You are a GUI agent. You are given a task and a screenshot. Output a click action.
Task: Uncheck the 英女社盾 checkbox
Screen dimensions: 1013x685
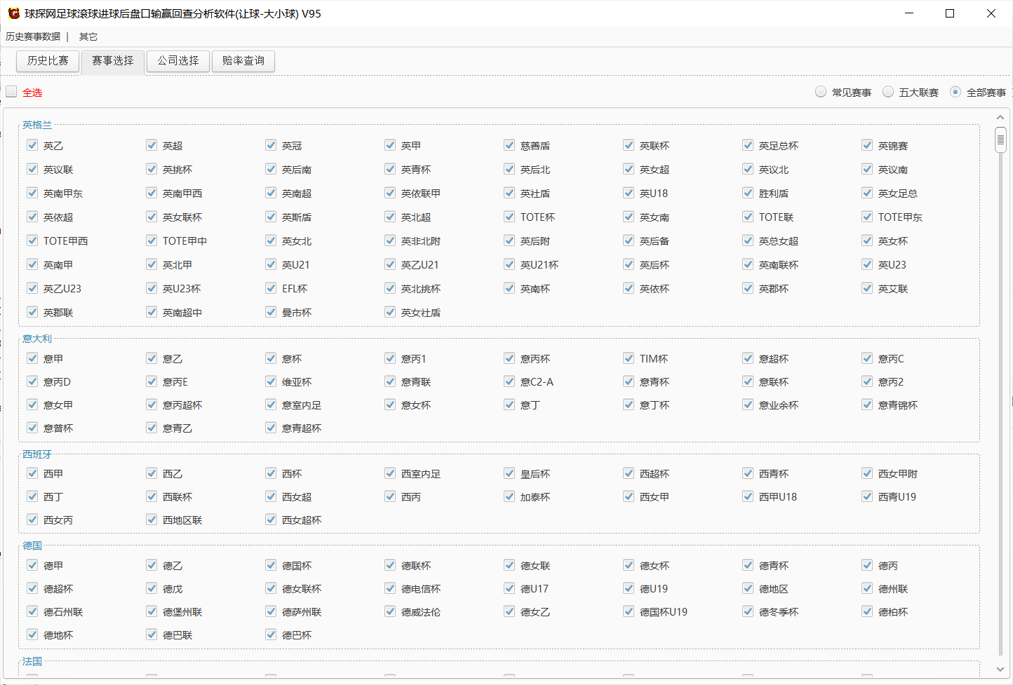tap(390, 312)
